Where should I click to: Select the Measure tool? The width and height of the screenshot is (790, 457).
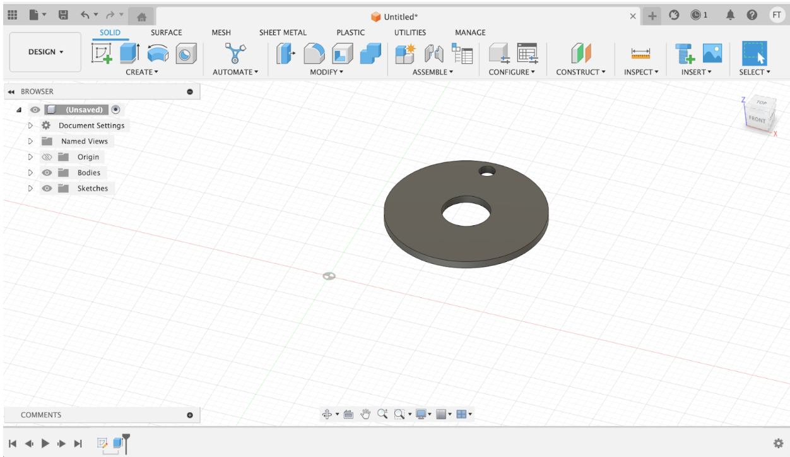point(640,54)
